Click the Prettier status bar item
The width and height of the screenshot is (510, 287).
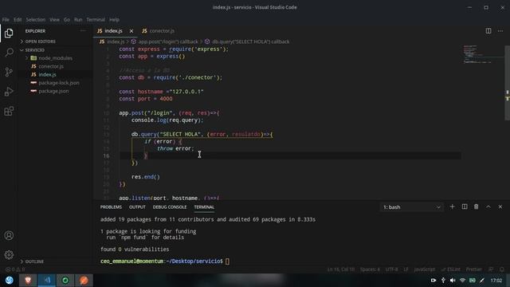pos(474,269)
